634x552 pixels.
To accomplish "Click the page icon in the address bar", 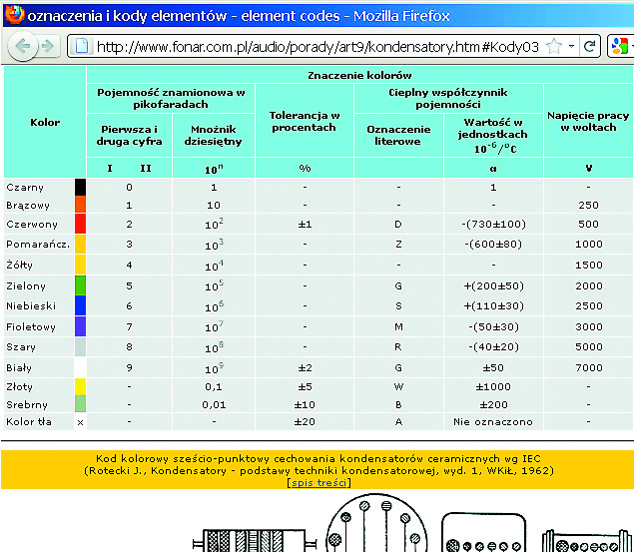I will tap(82, 46).
